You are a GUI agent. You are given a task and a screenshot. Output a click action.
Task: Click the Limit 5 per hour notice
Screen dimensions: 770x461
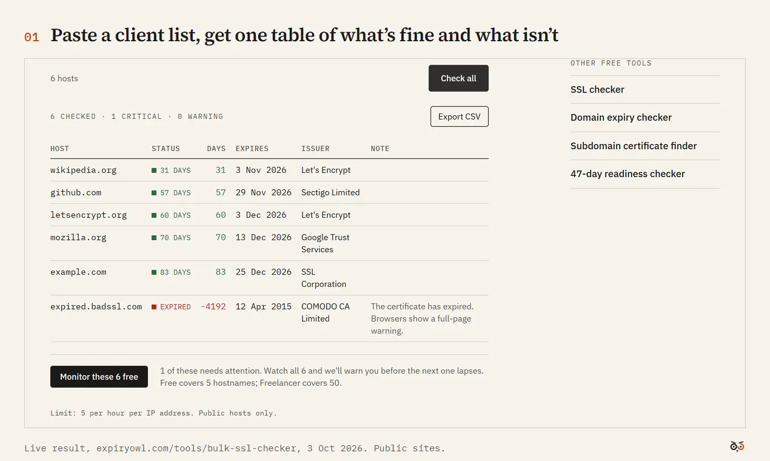(164, 413)
